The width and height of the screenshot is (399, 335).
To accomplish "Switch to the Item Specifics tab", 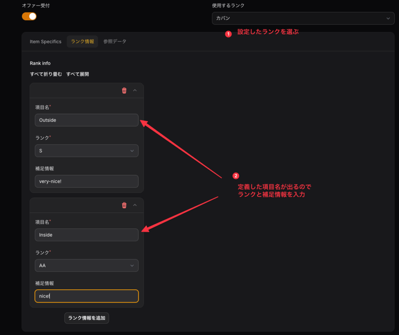I will [46, 42].
